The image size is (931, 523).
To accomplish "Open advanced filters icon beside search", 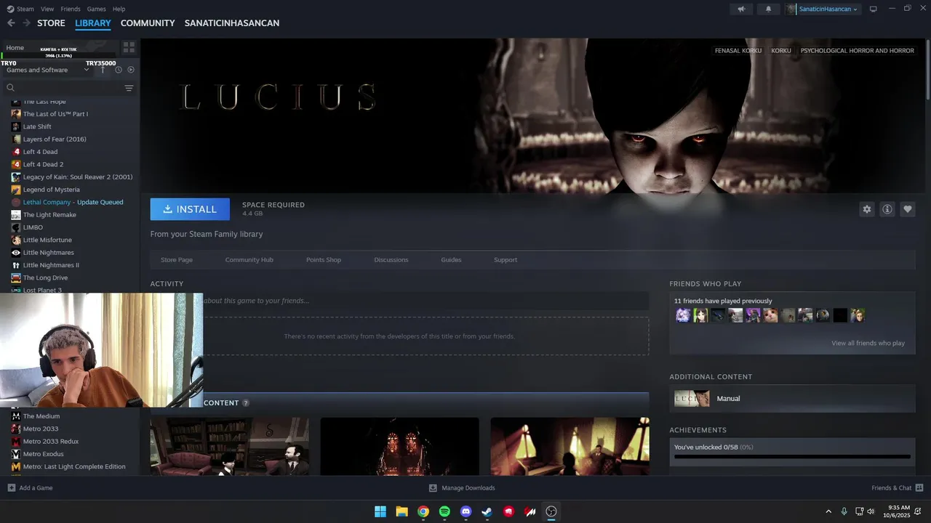I will point(129,88).
